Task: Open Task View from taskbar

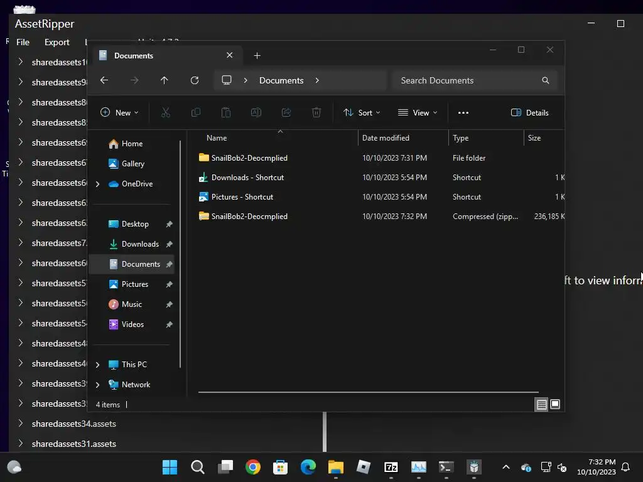Action: [225, 467]
